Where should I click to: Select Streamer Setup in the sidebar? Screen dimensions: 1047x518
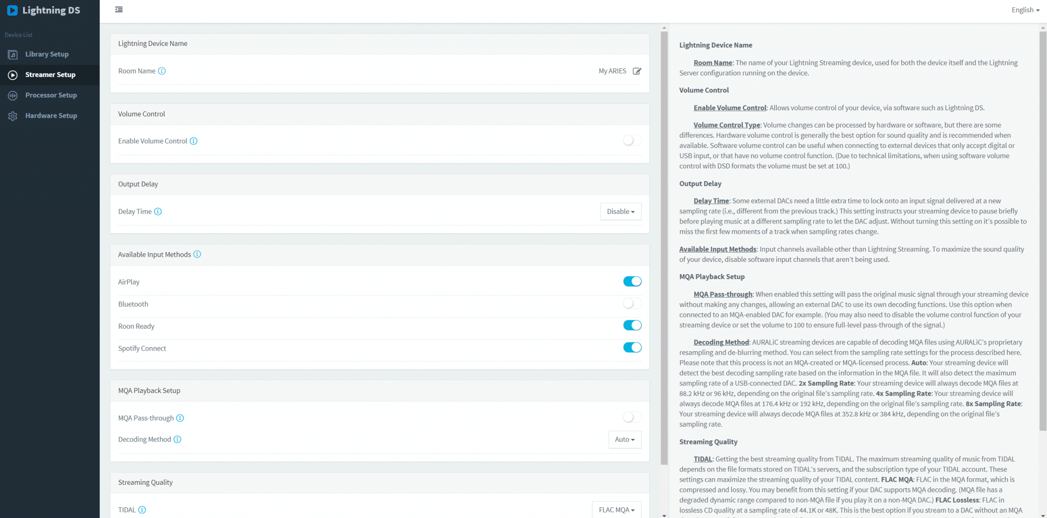[x=50, y=75]
